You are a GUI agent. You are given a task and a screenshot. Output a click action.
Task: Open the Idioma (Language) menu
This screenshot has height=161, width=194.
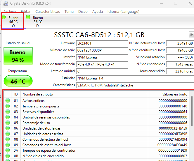123,12
